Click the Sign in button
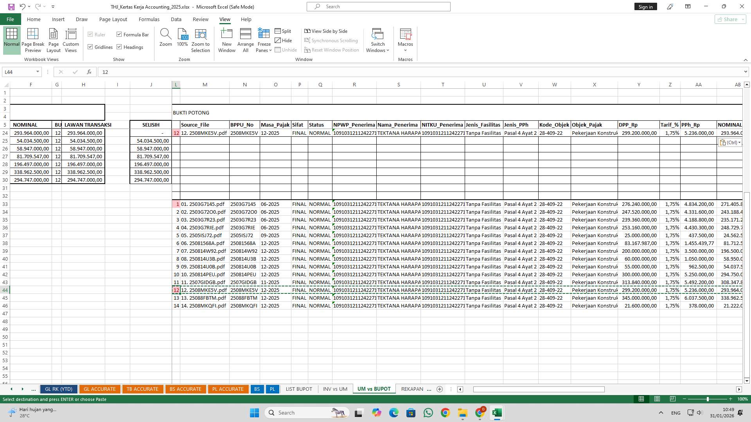Viewport: 751px width, 422px height. pyautogui.click(x=645, y=6)
